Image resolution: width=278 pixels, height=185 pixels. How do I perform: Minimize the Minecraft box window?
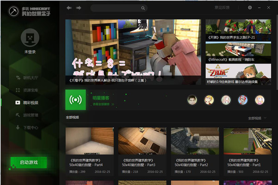tap(259, 7)
